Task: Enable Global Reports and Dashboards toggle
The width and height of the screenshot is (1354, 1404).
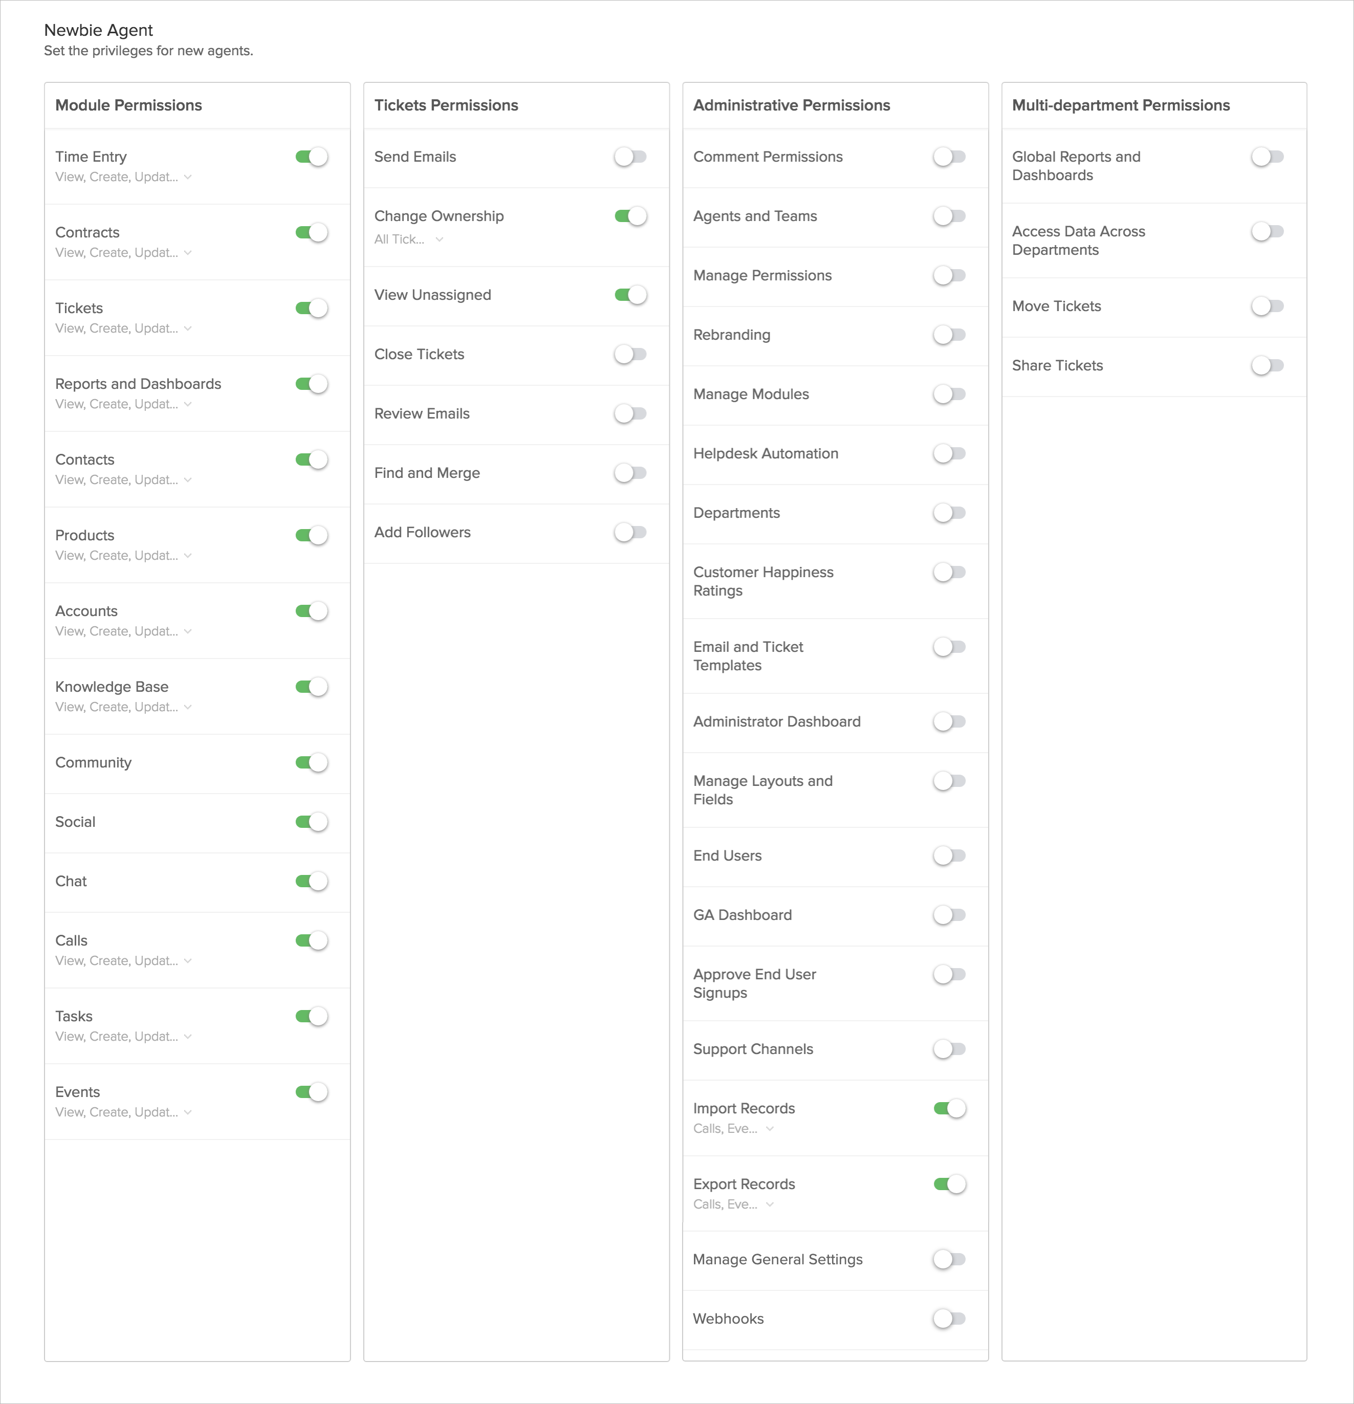Action: pyautogui.click(x=1268, y=157)
